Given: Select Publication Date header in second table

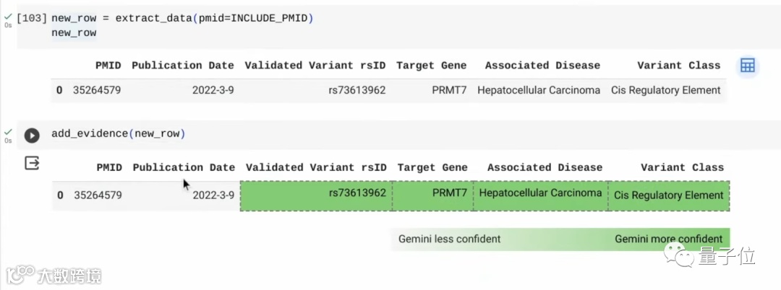Looking at the screenshot, I should point(184,167).
